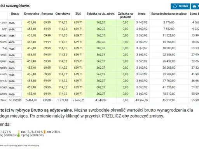Click the zus 2,45 % legend label
The width and height of the screenshot is (199, 149).
(x=54, y=132)
